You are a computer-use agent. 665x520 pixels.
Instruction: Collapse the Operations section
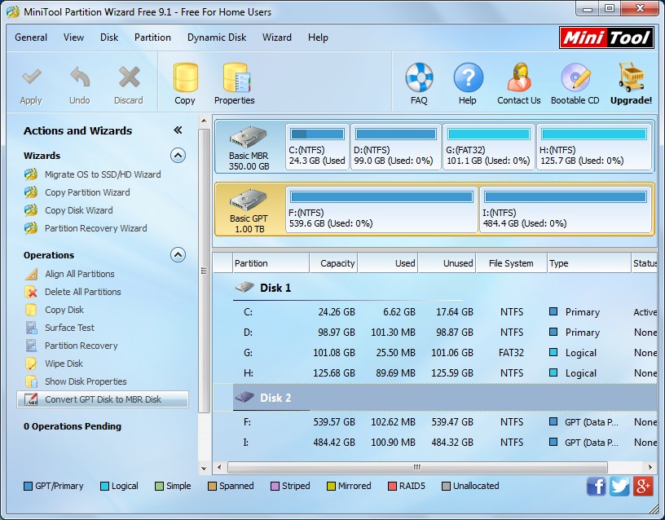[178, 255]
